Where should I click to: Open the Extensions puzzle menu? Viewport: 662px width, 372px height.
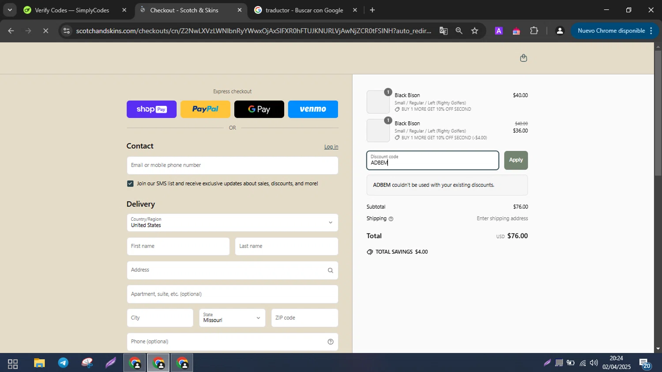click(x=534, y=31)
